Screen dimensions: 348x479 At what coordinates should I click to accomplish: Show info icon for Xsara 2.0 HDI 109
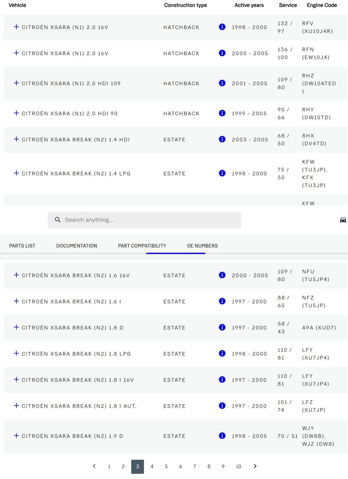(222, 83)
